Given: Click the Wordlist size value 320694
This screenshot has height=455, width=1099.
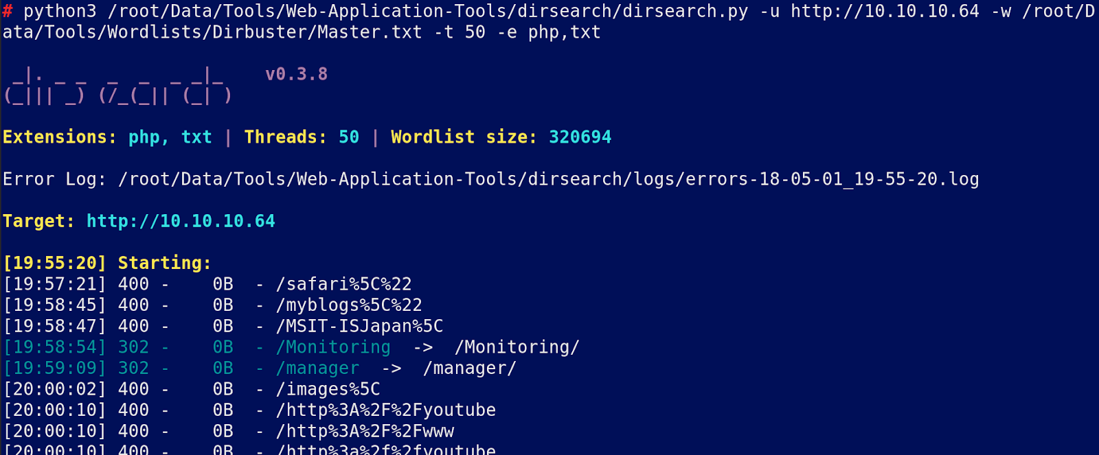Looking at the screenshot, I should tap(580, 137).
